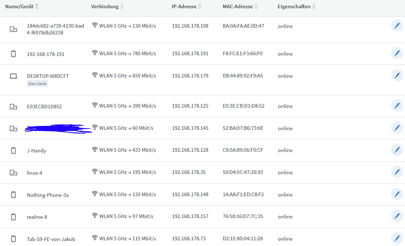Click the phone icon beside realme-8
405x246 pixels.
(13, 217)
